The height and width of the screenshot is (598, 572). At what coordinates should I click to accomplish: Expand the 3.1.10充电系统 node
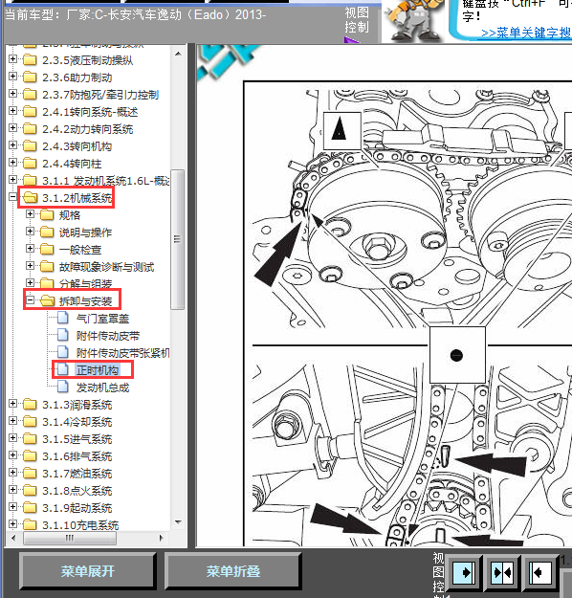tap(13, 523)
